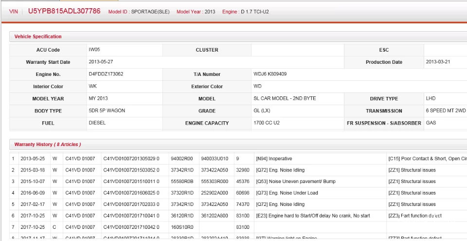Click the VIN number U5YPB815ADL307786

tap(64, 11)
